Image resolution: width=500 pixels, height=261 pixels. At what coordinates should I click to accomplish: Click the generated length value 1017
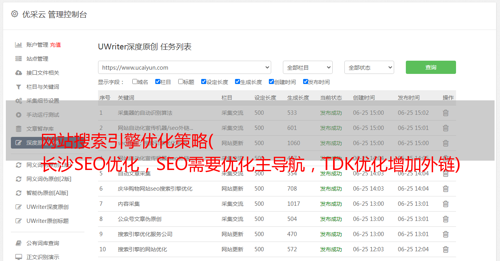click(293, 204)
